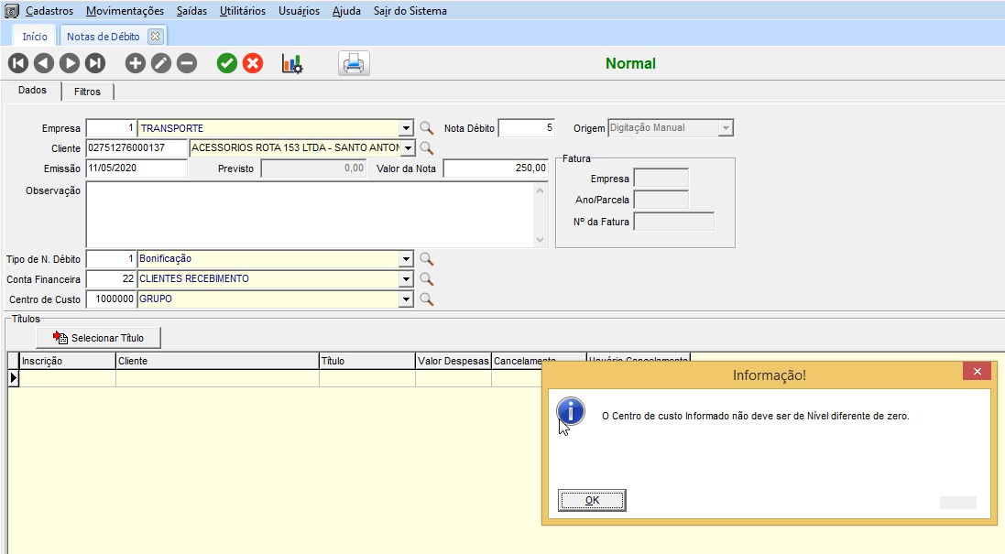Open Tipo de N. Débito dropdown
This screenshot has height=554, width=1005.
(407, 259)
